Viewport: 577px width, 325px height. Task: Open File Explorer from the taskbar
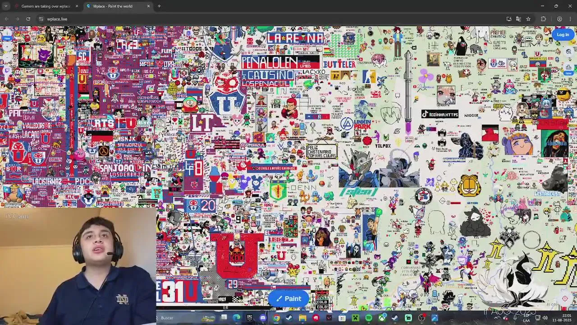[x=302, y=318]
